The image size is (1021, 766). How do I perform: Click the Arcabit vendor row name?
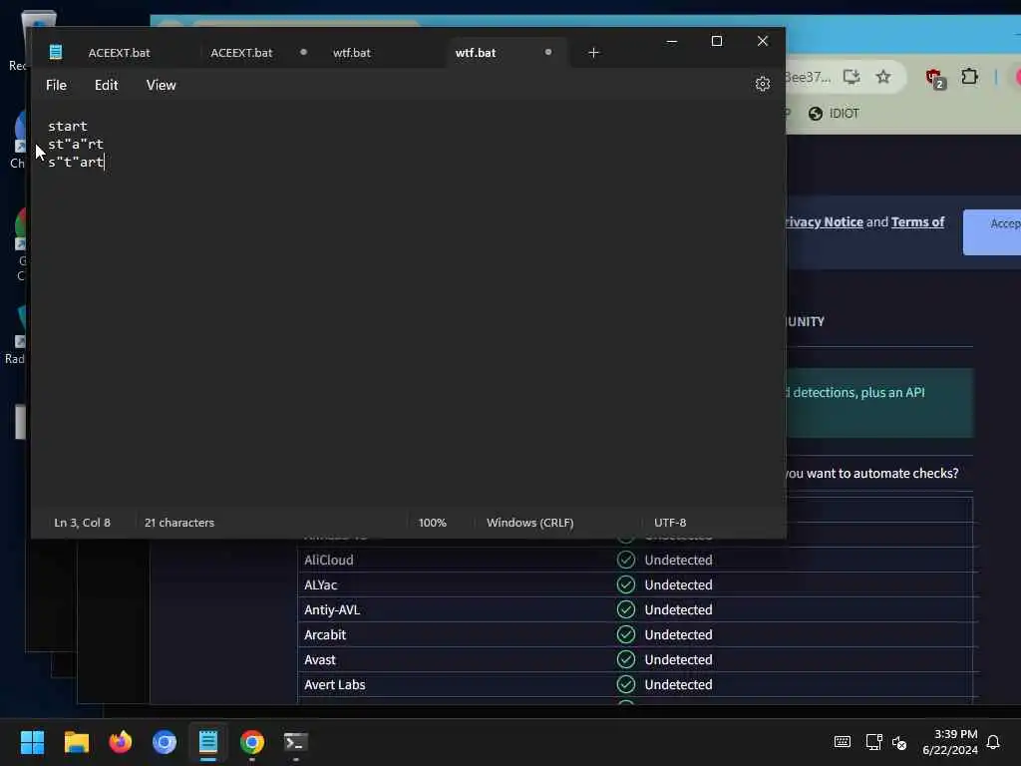(x=325, y=634)
